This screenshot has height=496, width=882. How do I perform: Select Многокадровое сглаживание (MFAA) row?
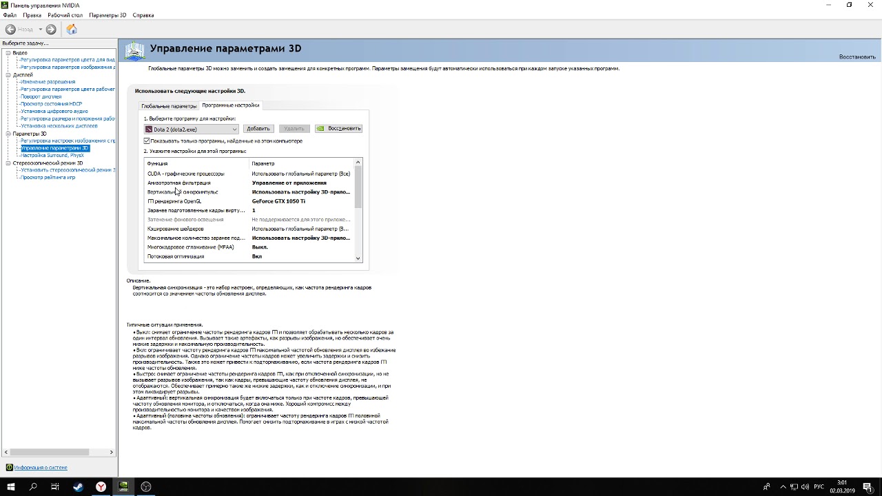[249, 247]
